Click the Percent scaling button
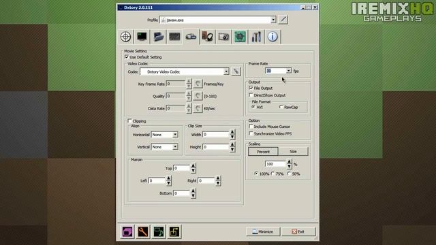Image resolution: width=436 pixels, height=245 pixels. pyautogui.click(x=263, y=152)
